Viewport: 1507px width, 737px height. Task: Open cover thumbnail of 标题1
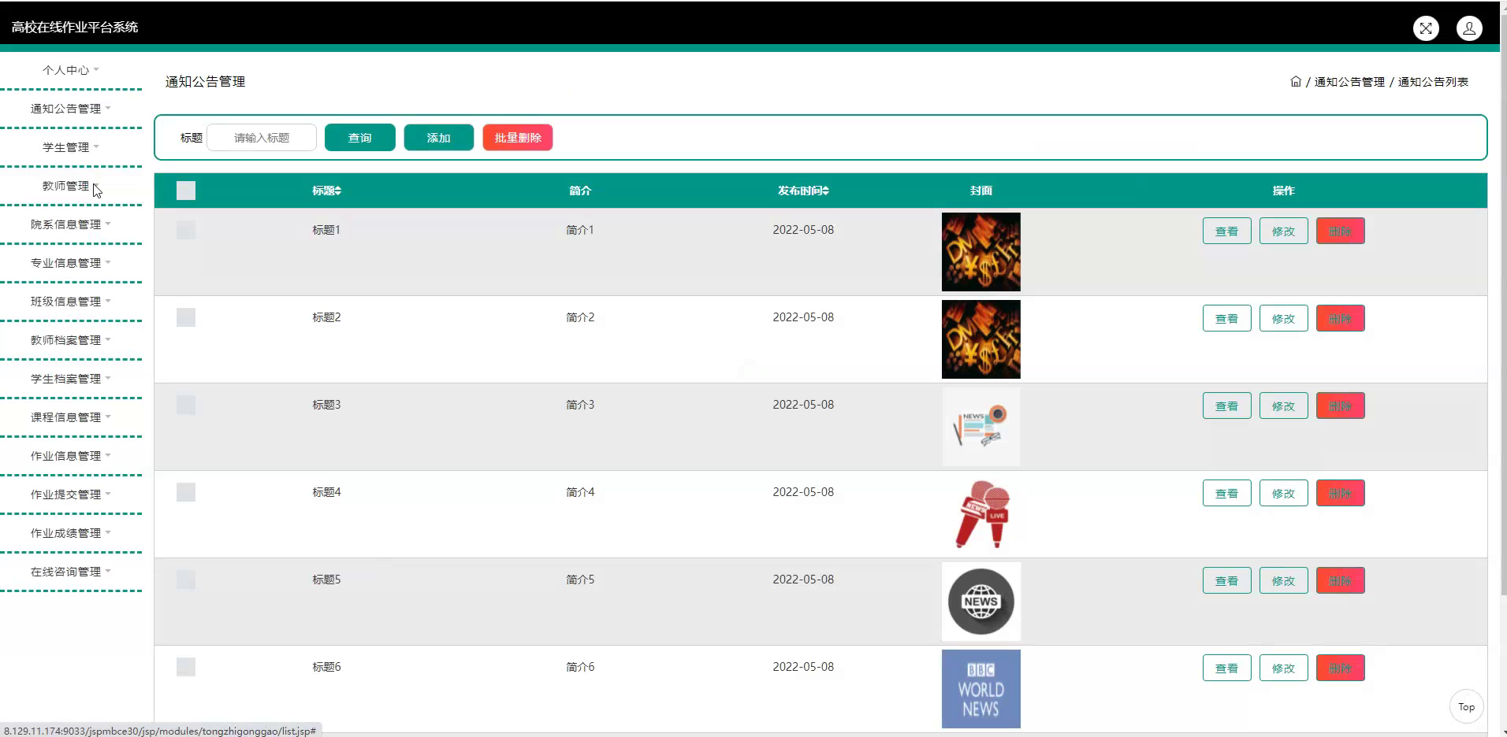(981, 252)
